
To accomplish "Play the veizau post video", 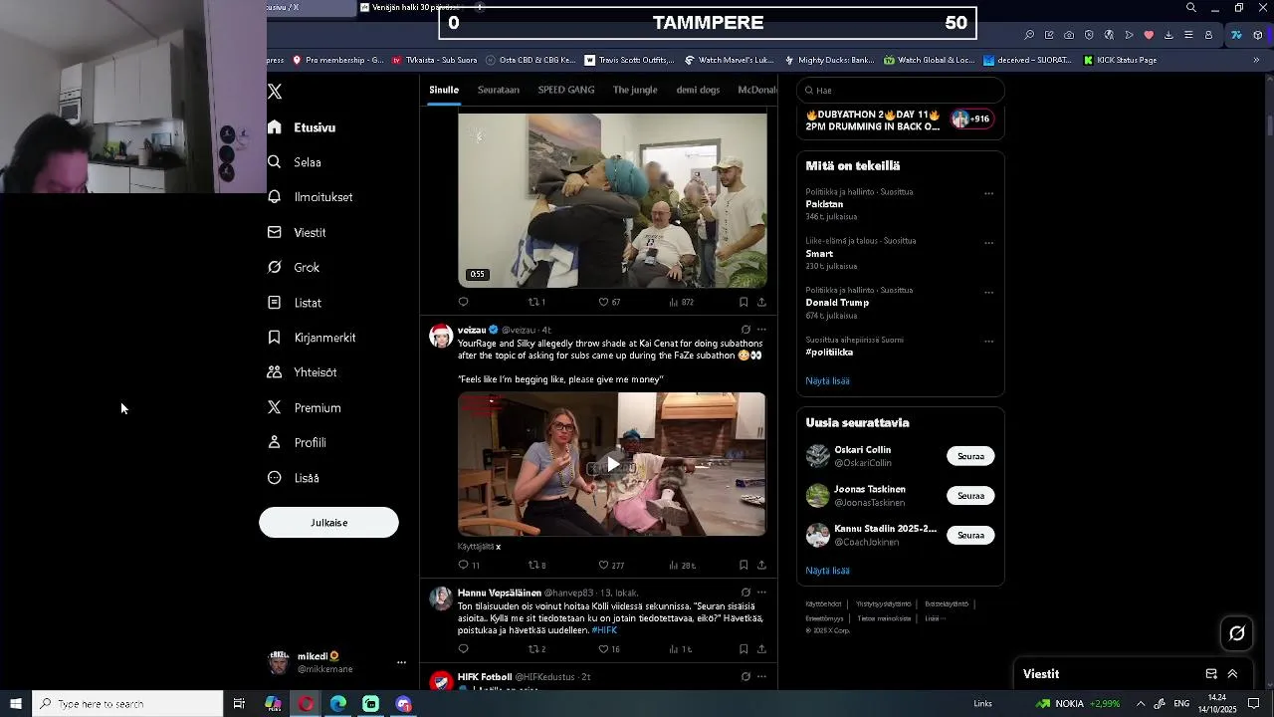I will pyautogui.click(x=612, y=464).
